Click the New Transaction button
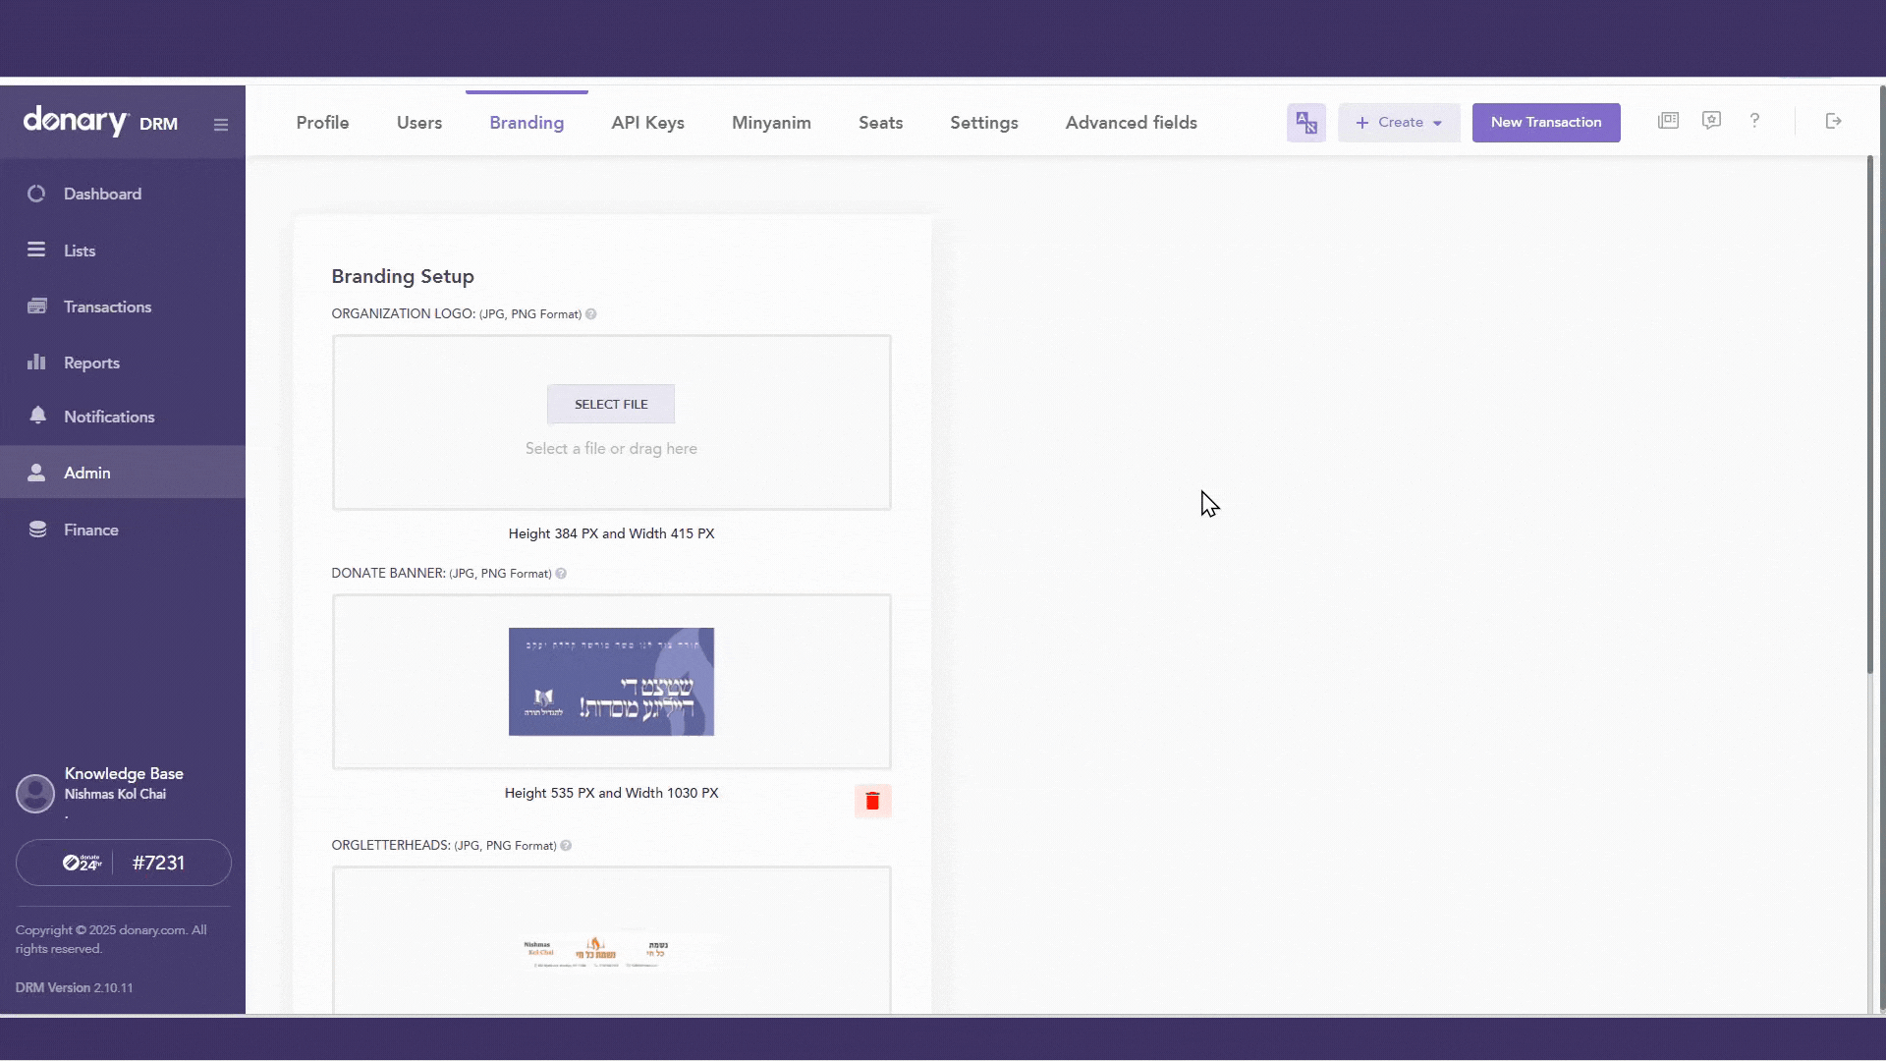 point(1545,123)
